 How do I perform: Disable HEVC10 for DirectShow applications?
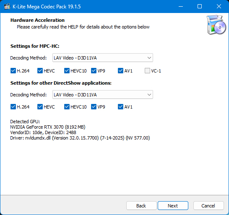click(67, 107)
